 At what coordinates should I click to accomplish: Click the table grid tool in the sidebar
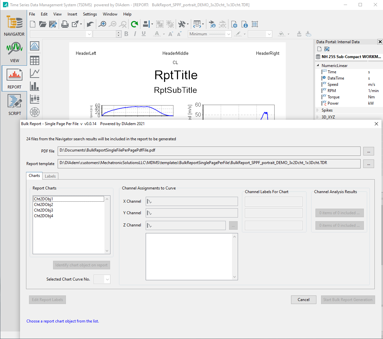click(x=35, y=60)
